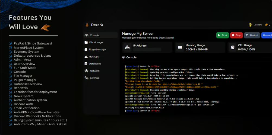Click the pterodactyl icon beside Will Love
The width and height of the screenshot is (272, 135).
[x=46, y=28]
